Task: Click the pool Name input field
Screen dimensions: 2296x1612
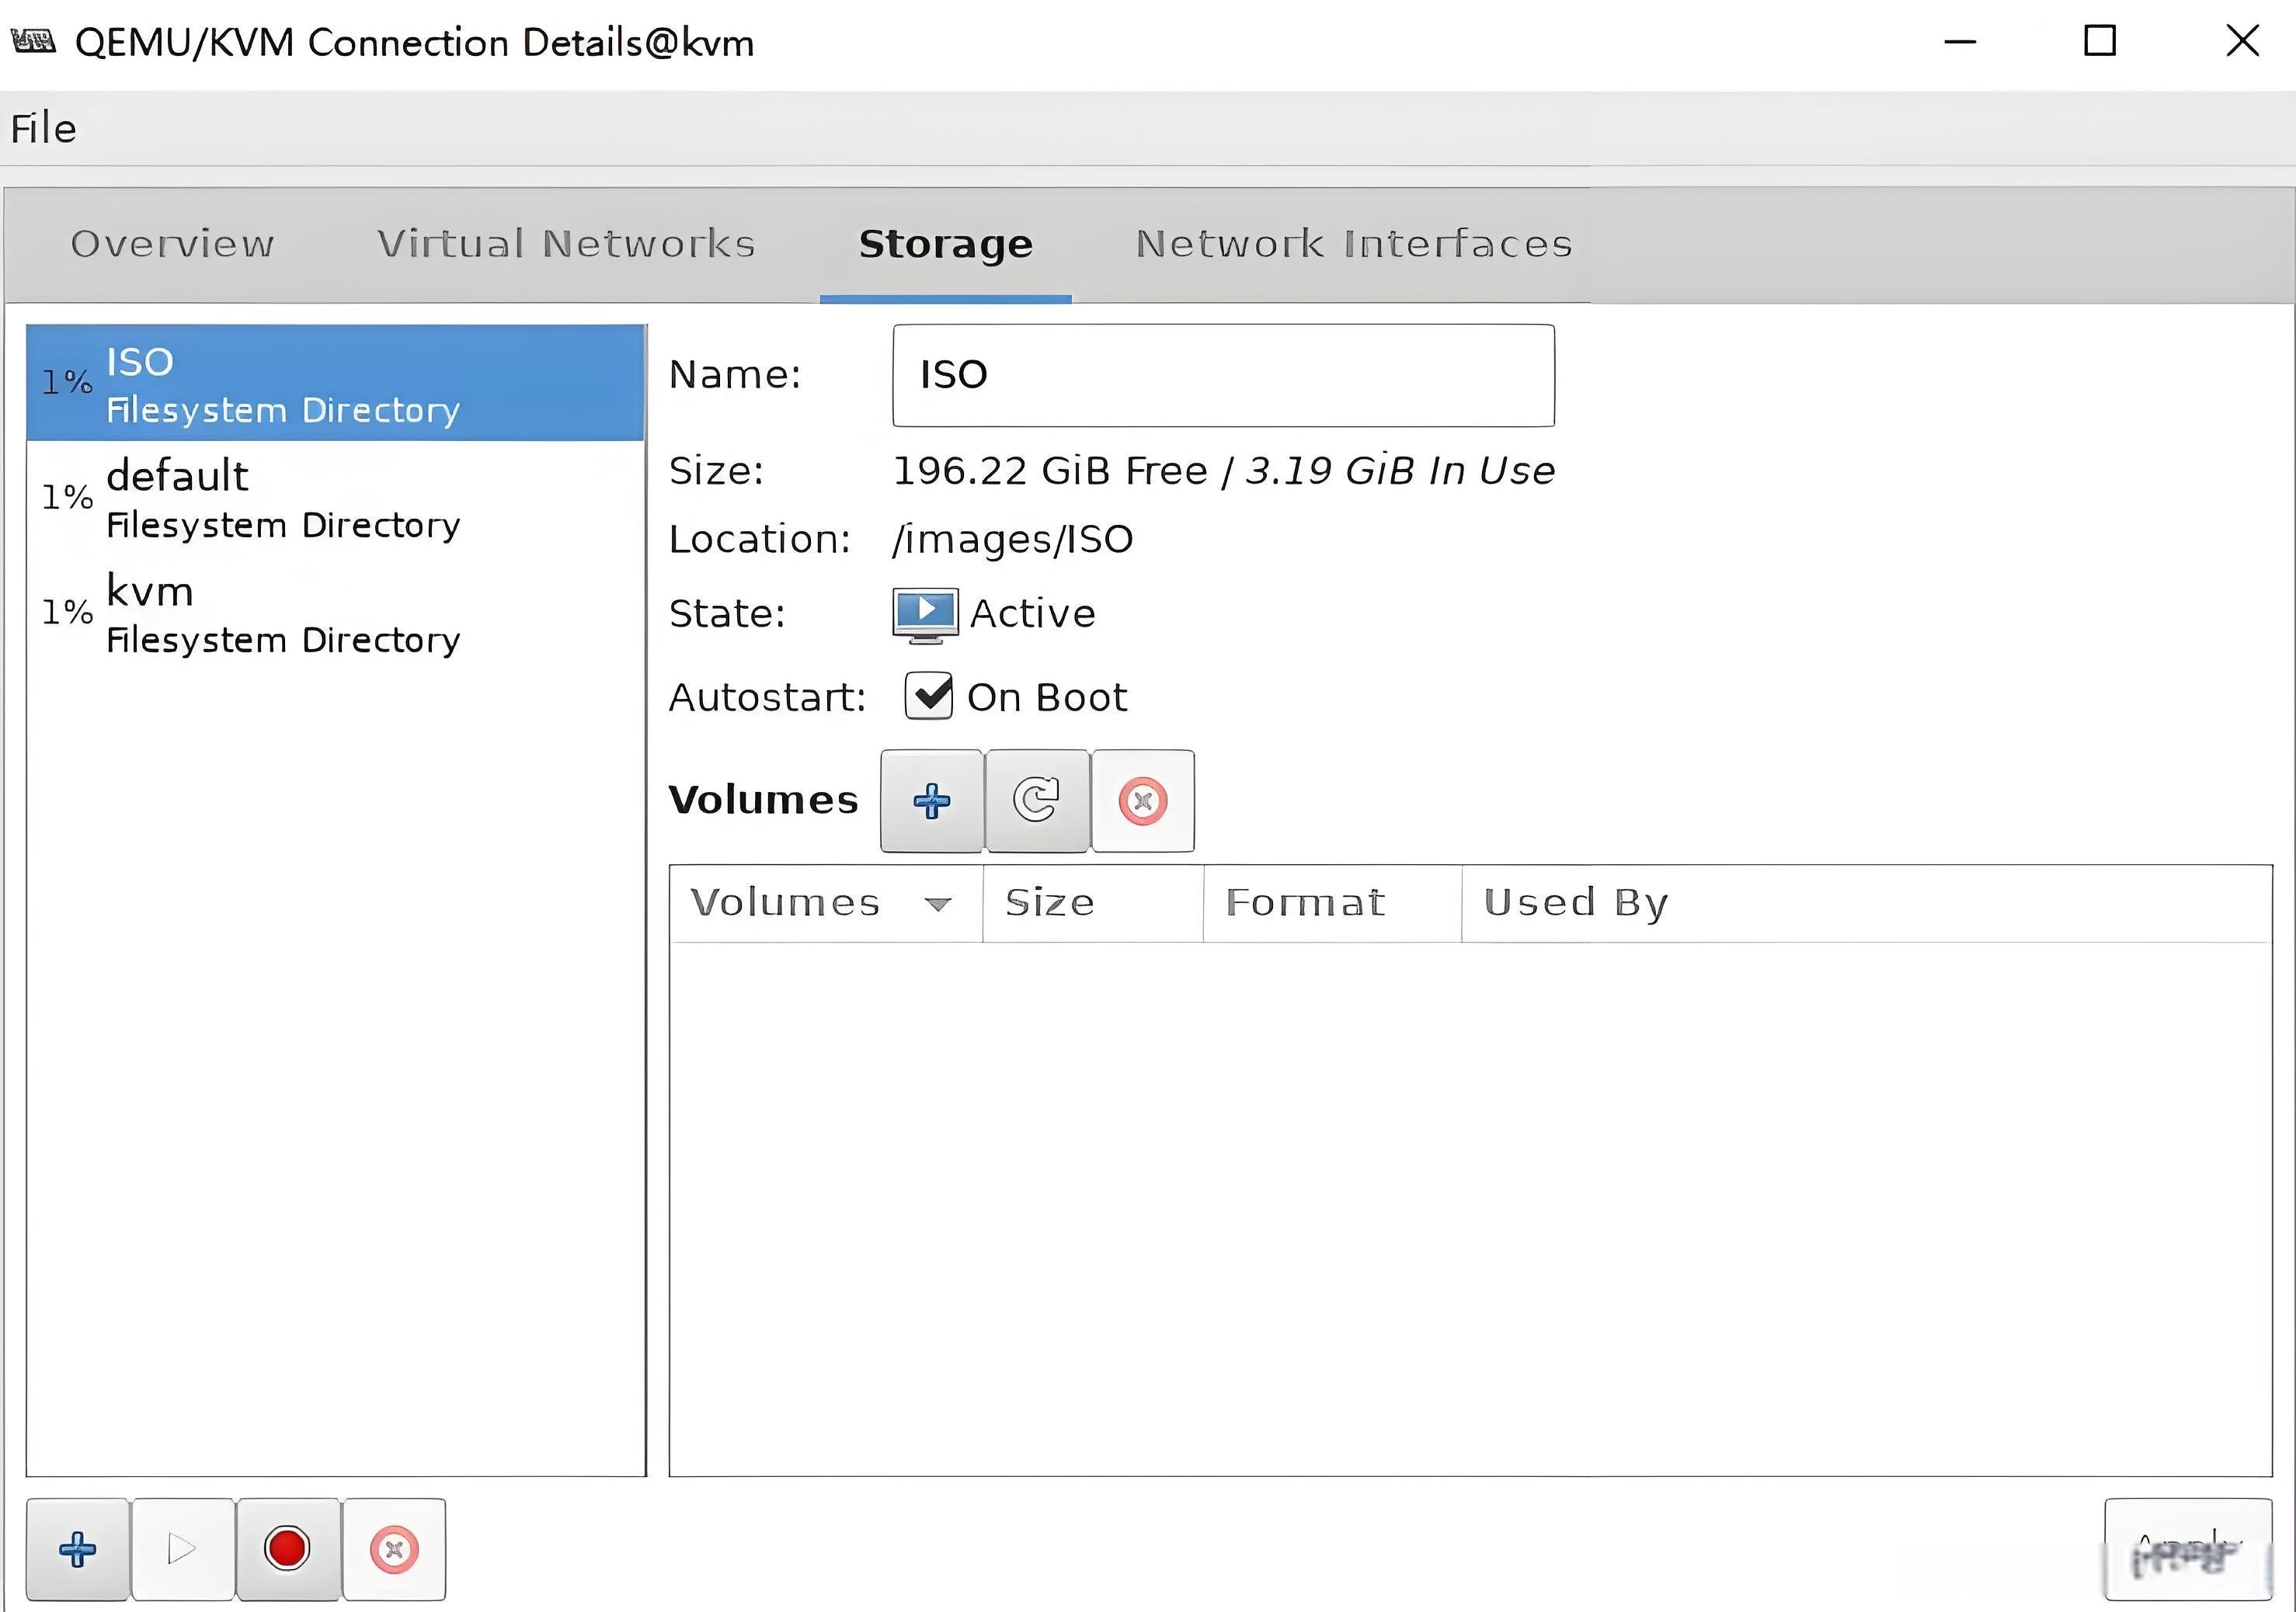Action: pyautogui.click(x=1222, y=375)
